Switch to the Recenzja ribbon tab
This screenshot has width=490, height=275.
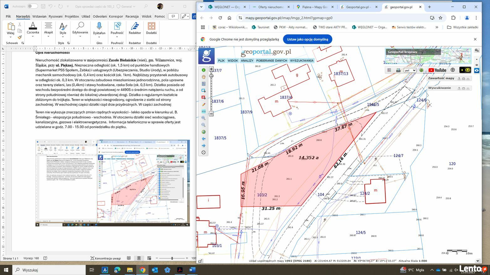tap(132, 16)
